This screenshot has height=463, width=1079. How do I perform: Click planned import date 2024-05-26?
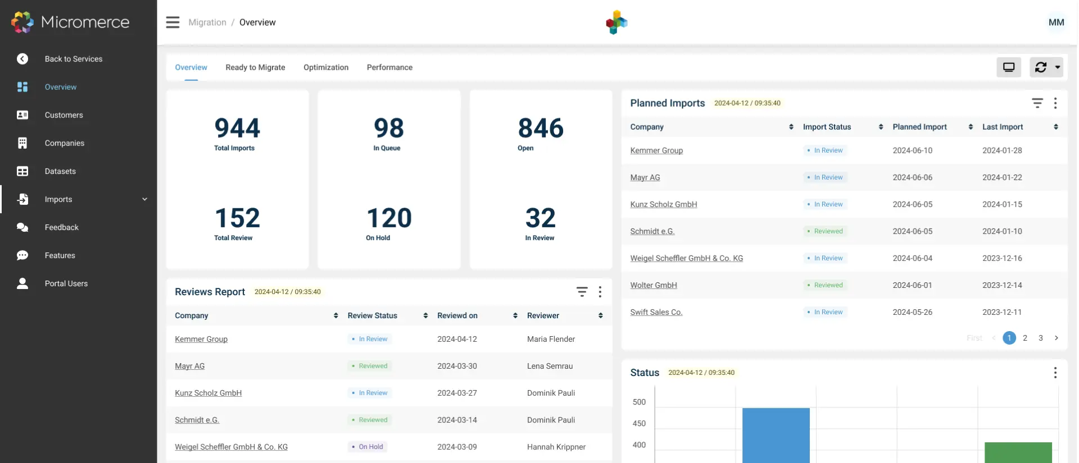click(913, 312)
